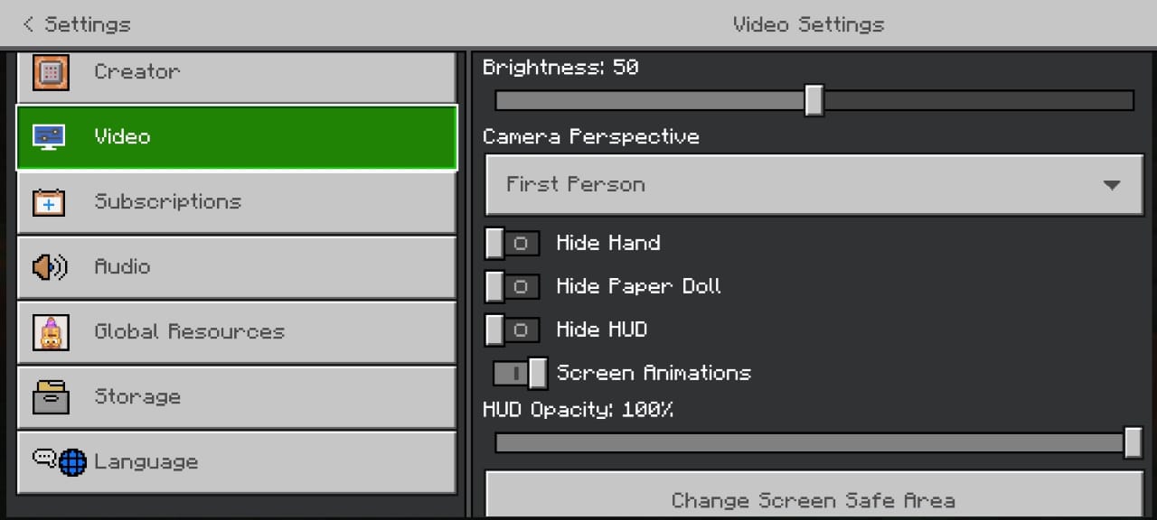
Task: Click the First Person dropdown arrow
Action: pos(1112,185)
